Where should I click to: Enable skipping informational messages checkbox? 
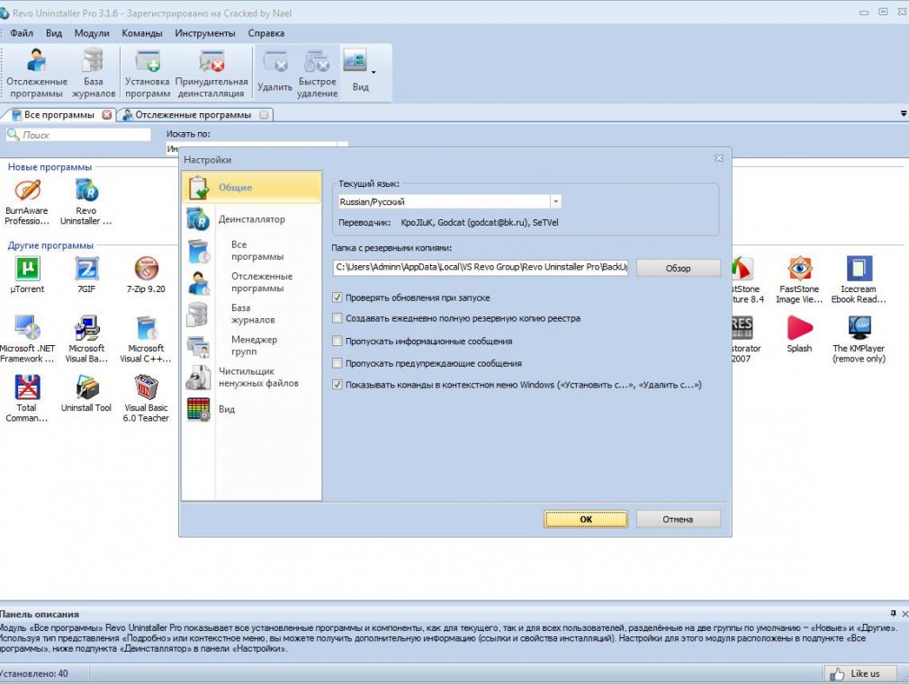pyautogui.click(x=337, y=342)
